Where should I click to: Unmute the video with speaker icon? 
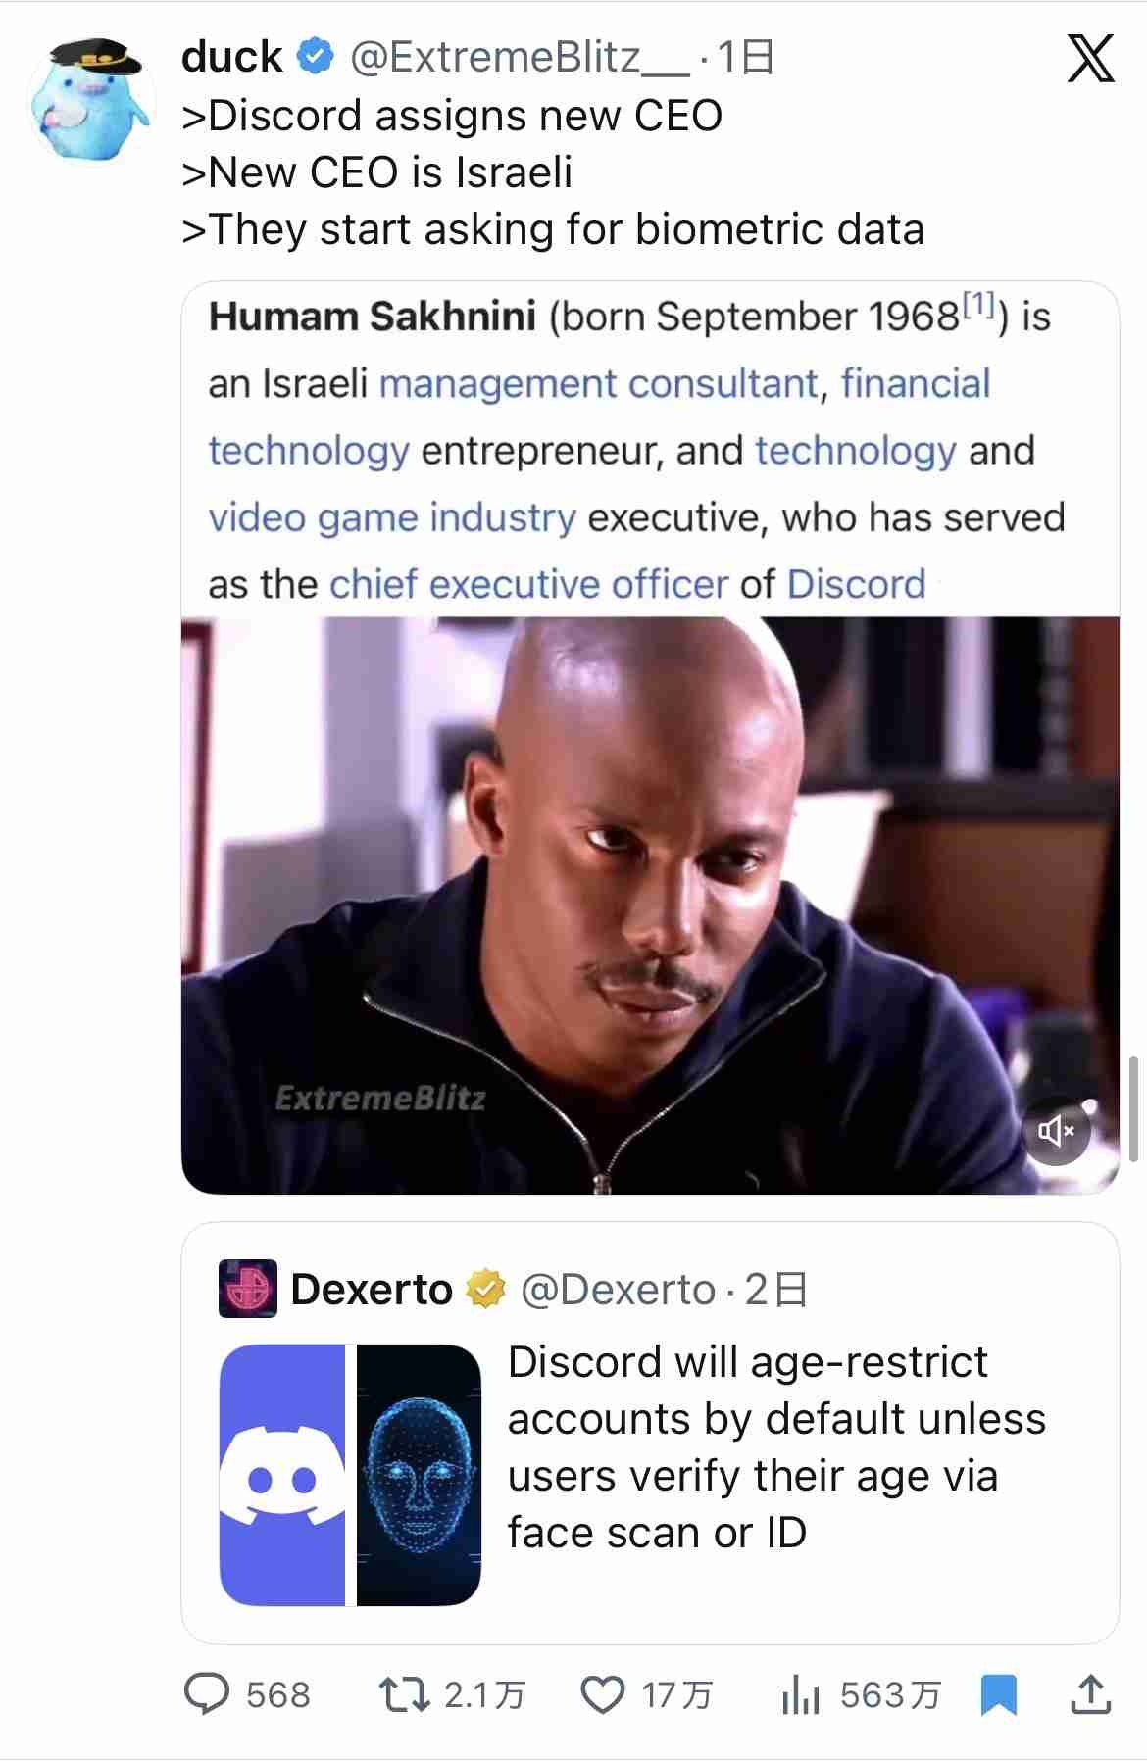1057,1131
